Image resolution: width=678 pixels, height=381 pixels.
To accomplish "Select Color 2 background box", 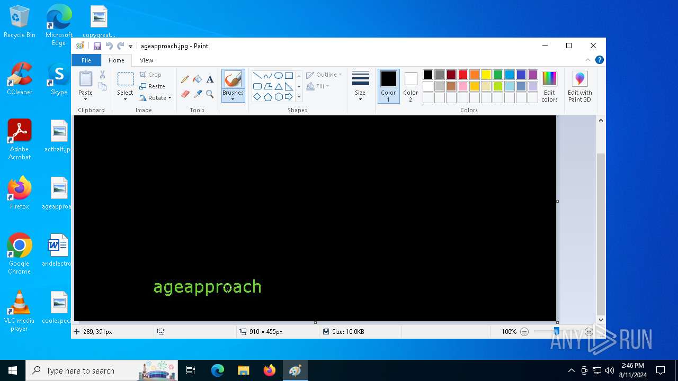I will point(411,86).
